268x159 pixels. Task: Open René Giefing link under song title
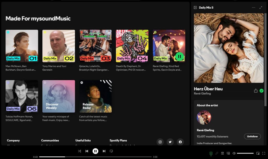[202, 93]
